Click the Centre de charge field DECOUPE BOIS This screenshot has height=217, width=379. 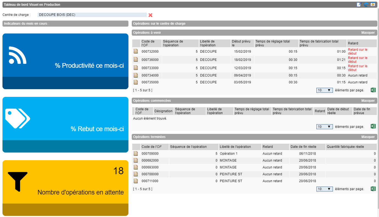point(92,15)
